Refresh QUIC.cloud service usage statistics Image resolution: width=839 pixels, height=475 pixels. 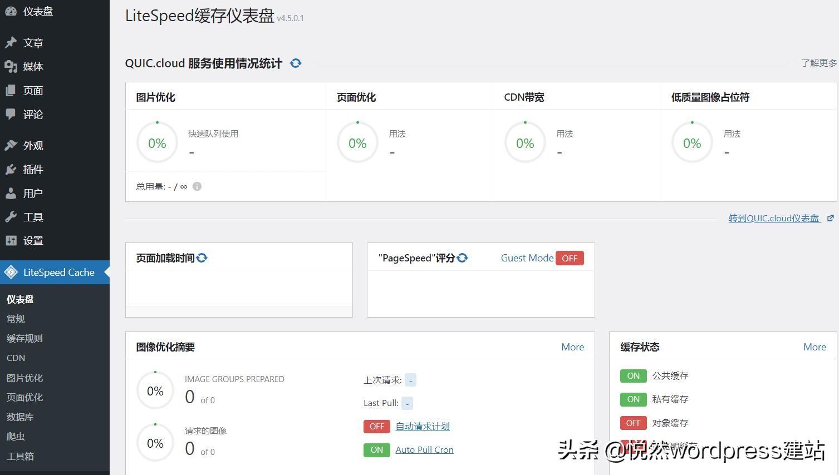296,63
